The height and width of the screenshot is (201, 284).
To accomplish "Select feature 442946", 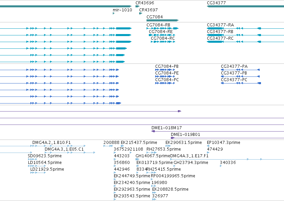I will (122, 169).
